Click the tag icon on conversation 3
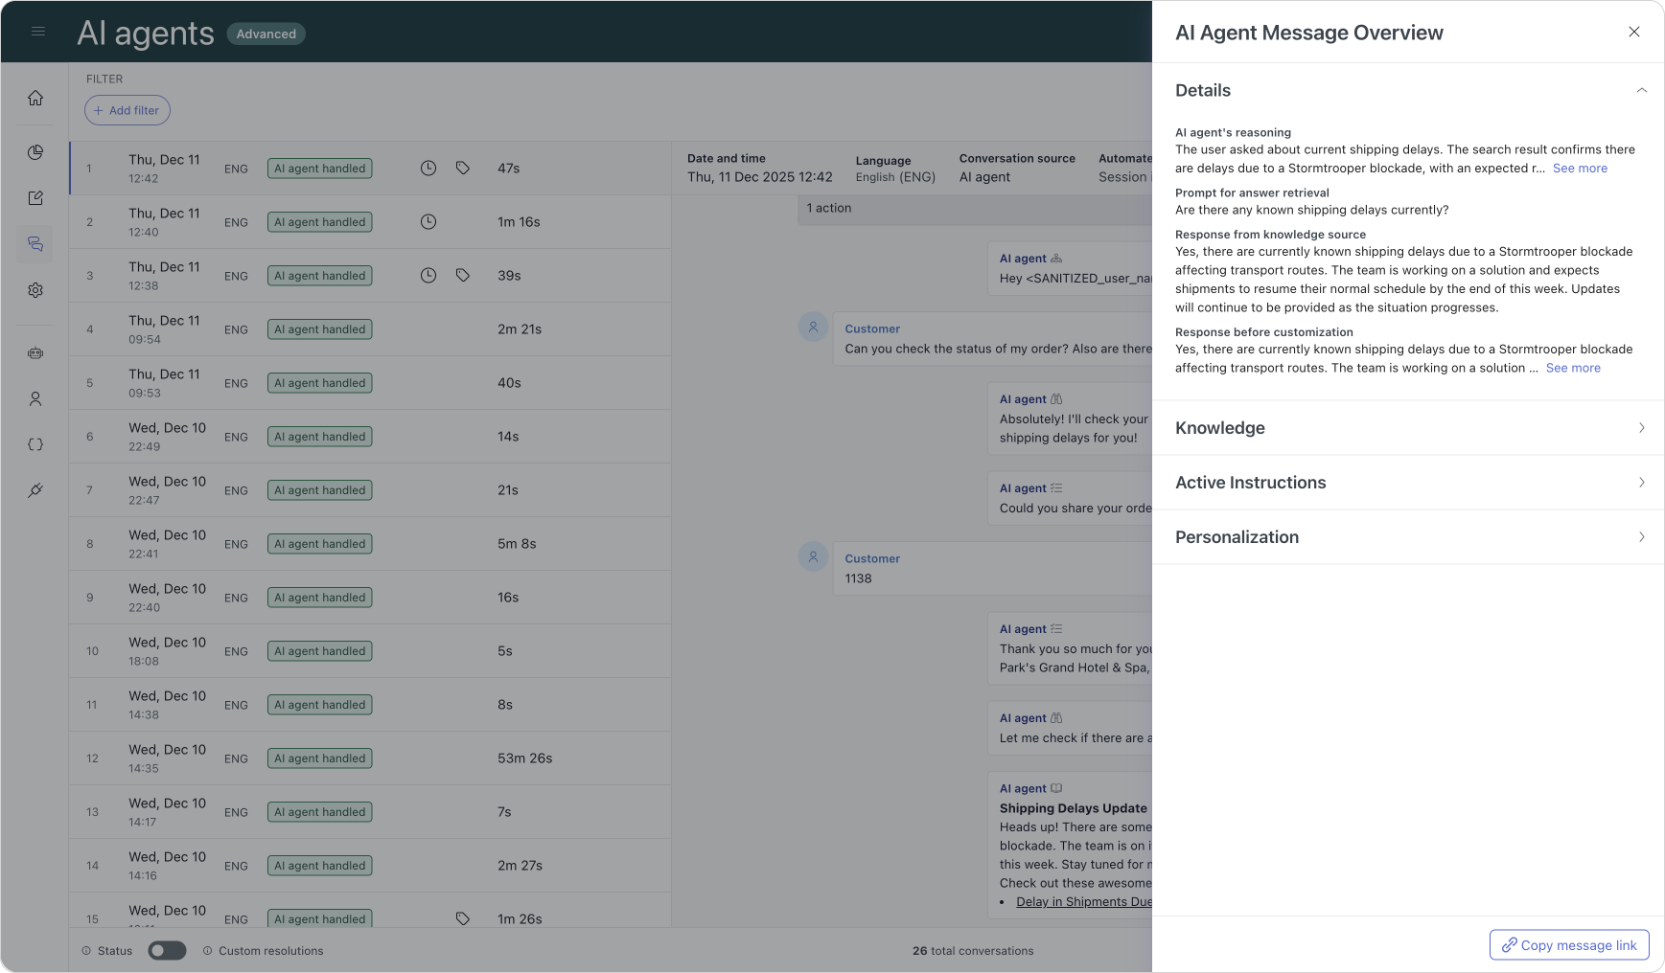This screenshot has width=1665, height=973. 463,276
